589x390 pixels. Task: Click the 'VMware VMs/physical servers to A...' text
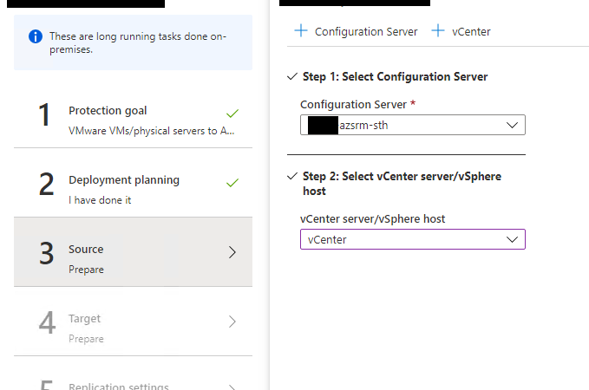coord(152,131)
